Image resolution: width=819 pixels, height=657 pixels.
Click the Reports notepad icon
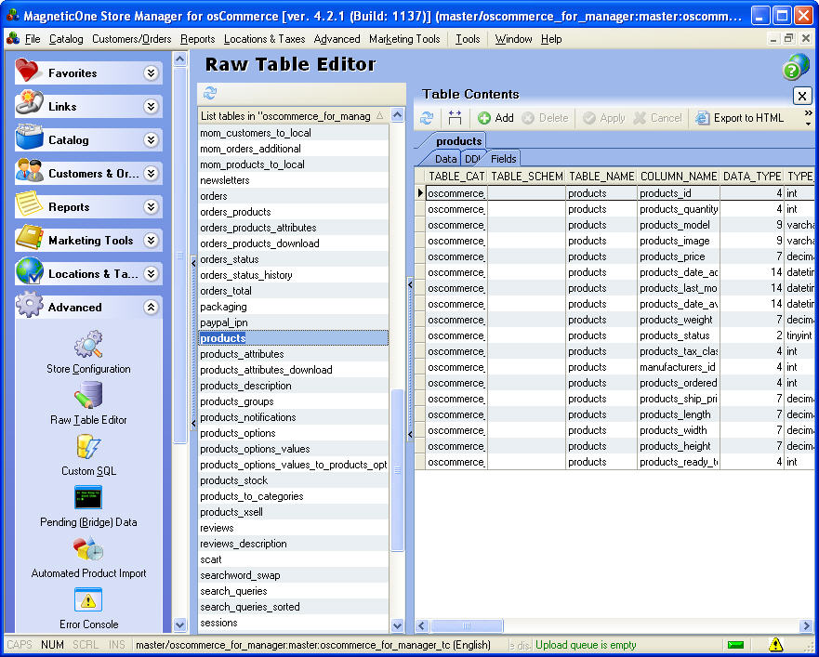[x=29, y=204]
